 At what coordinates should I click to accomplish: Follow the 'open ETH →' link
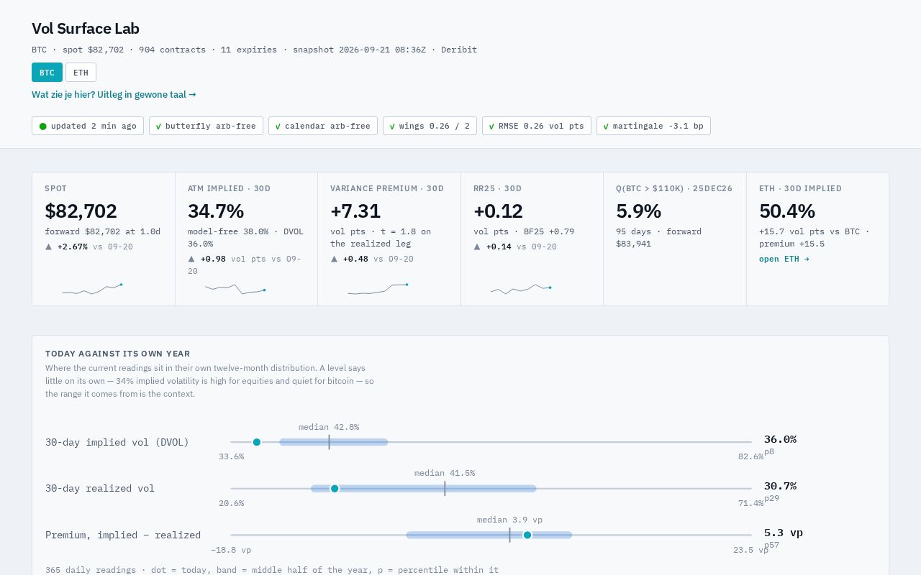pos(784,259)
